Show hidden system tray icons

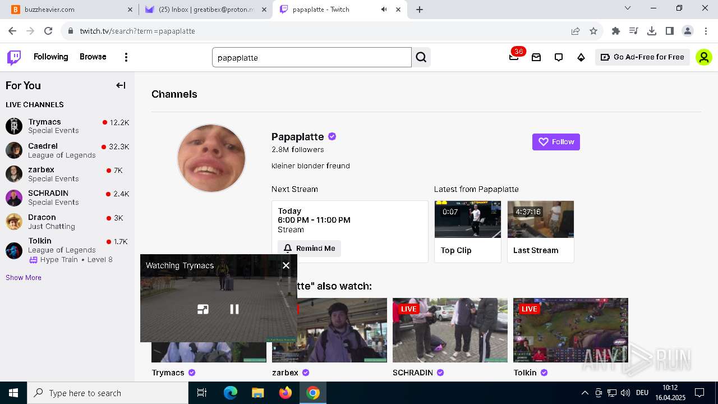584,393
